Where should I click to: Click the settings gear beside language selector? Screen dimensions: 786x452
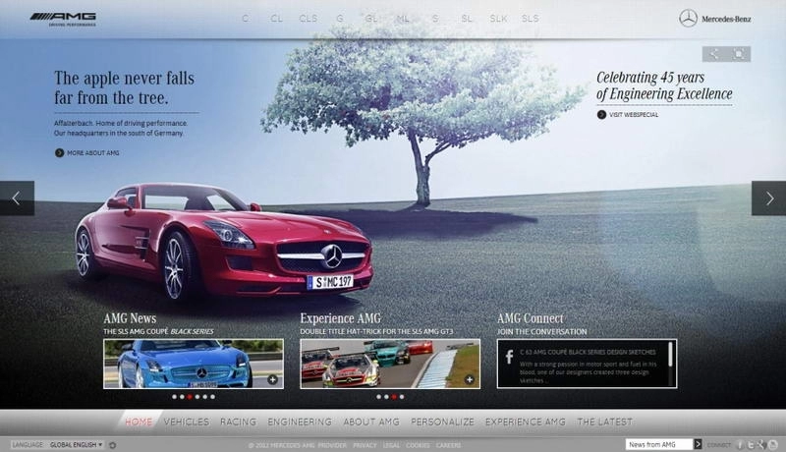[x=113, y=445]
